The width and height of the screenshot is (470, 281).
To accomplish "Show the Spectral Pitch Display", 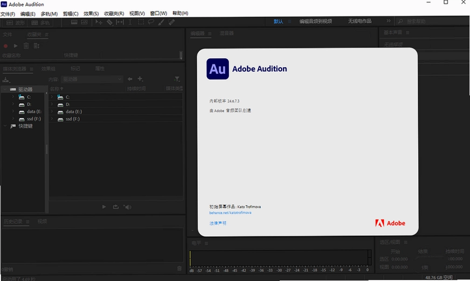I will (x=84, y=22).
